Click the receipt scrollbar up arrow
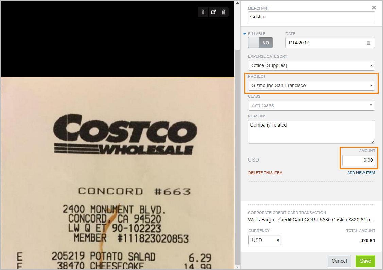Screen dimensions: 383x270 click(x=237, y=3)
